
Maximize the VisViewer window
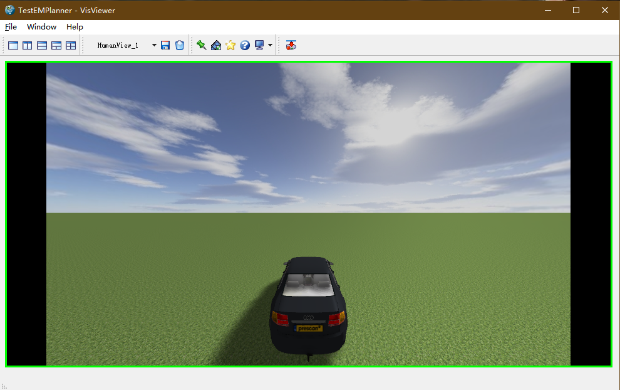pos(576,10)
